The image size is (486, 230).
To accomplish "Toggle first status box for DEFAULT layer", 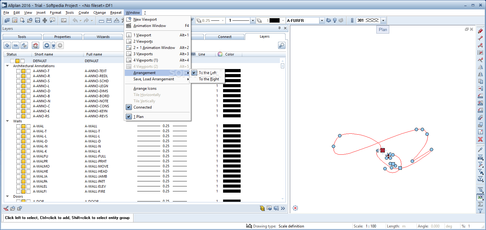I will [12, 61].
